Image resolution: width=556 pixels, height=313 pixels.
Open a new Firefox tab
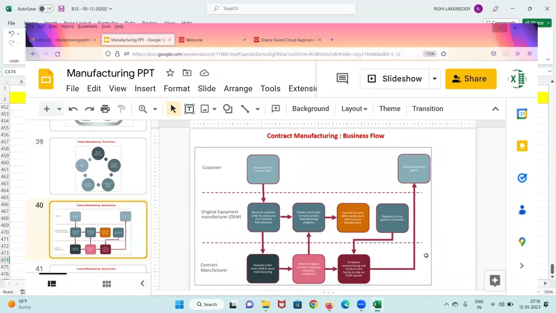point(332,40)
